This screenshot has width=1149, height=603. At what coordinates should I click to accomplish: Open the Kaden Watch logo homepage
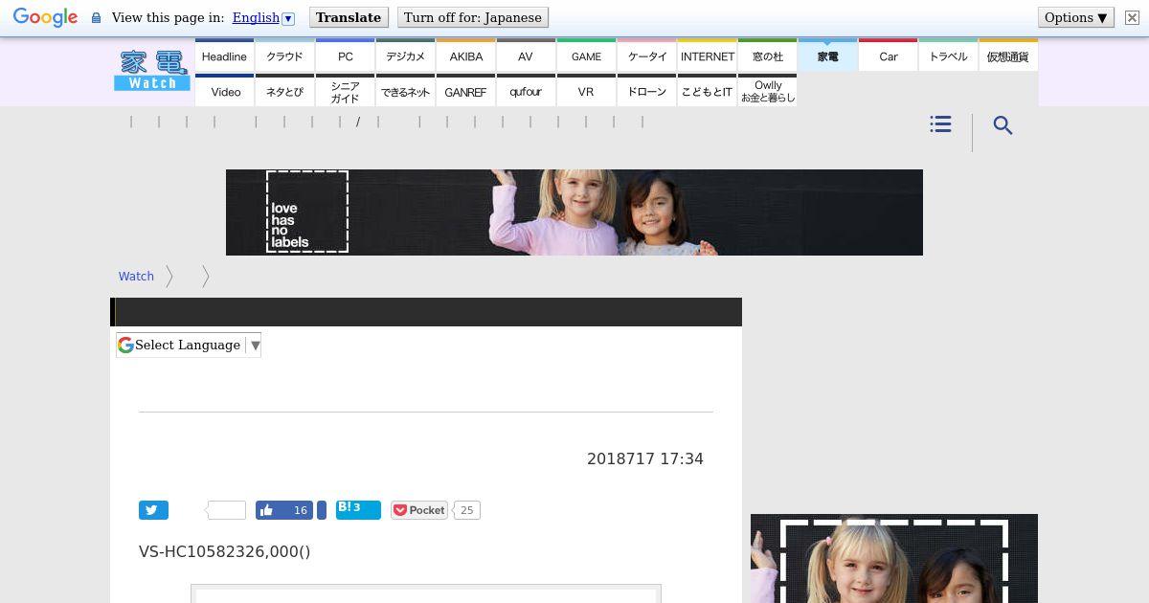click(152, 71)
